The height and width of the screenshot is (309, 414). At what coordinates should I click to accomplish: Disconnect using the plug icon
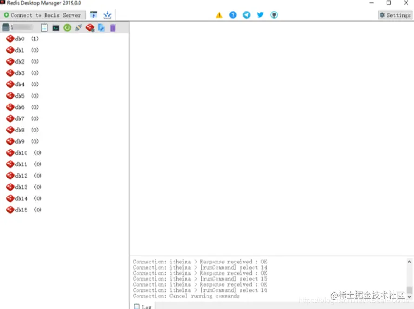pos(79,27)
